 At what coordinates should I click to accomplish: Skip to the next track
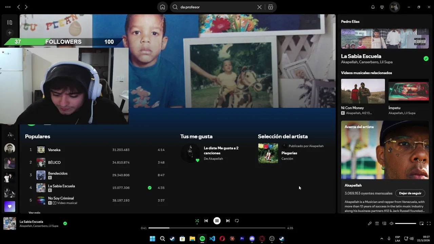pos(228,221)
